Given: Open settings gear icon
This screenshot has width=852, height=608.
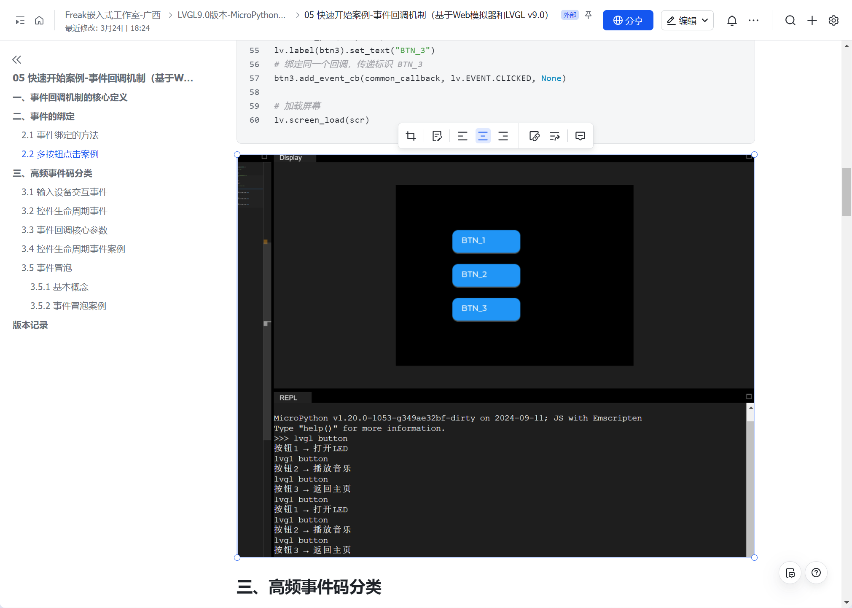Looking at the screenshot, I should (833, 20).
